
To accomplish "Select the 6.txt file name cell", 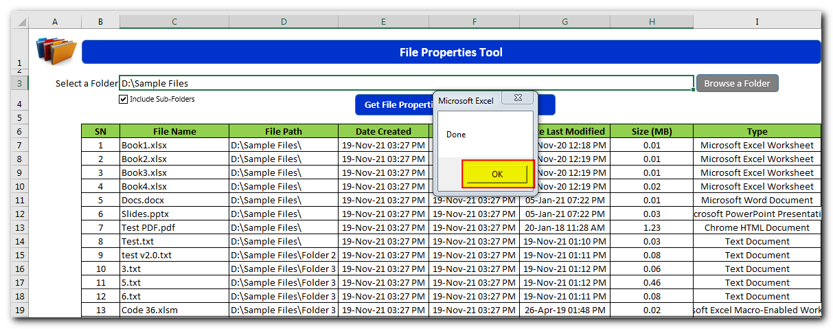I will pyautogui.click(x=174, y=296).
